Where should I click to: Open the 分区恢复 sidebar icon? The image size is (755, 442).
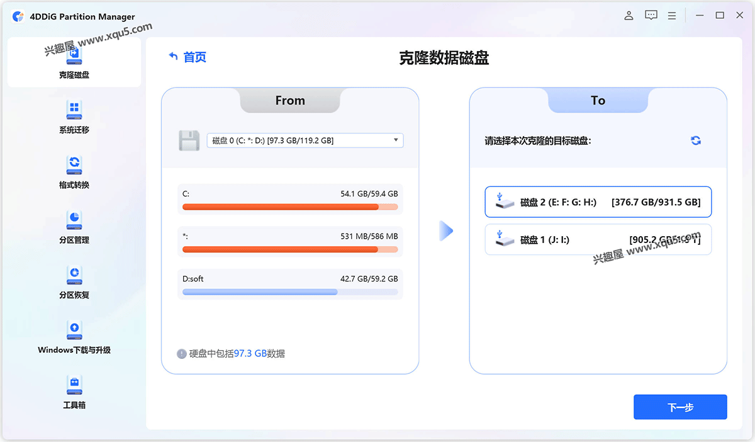(x=74, y=275)
